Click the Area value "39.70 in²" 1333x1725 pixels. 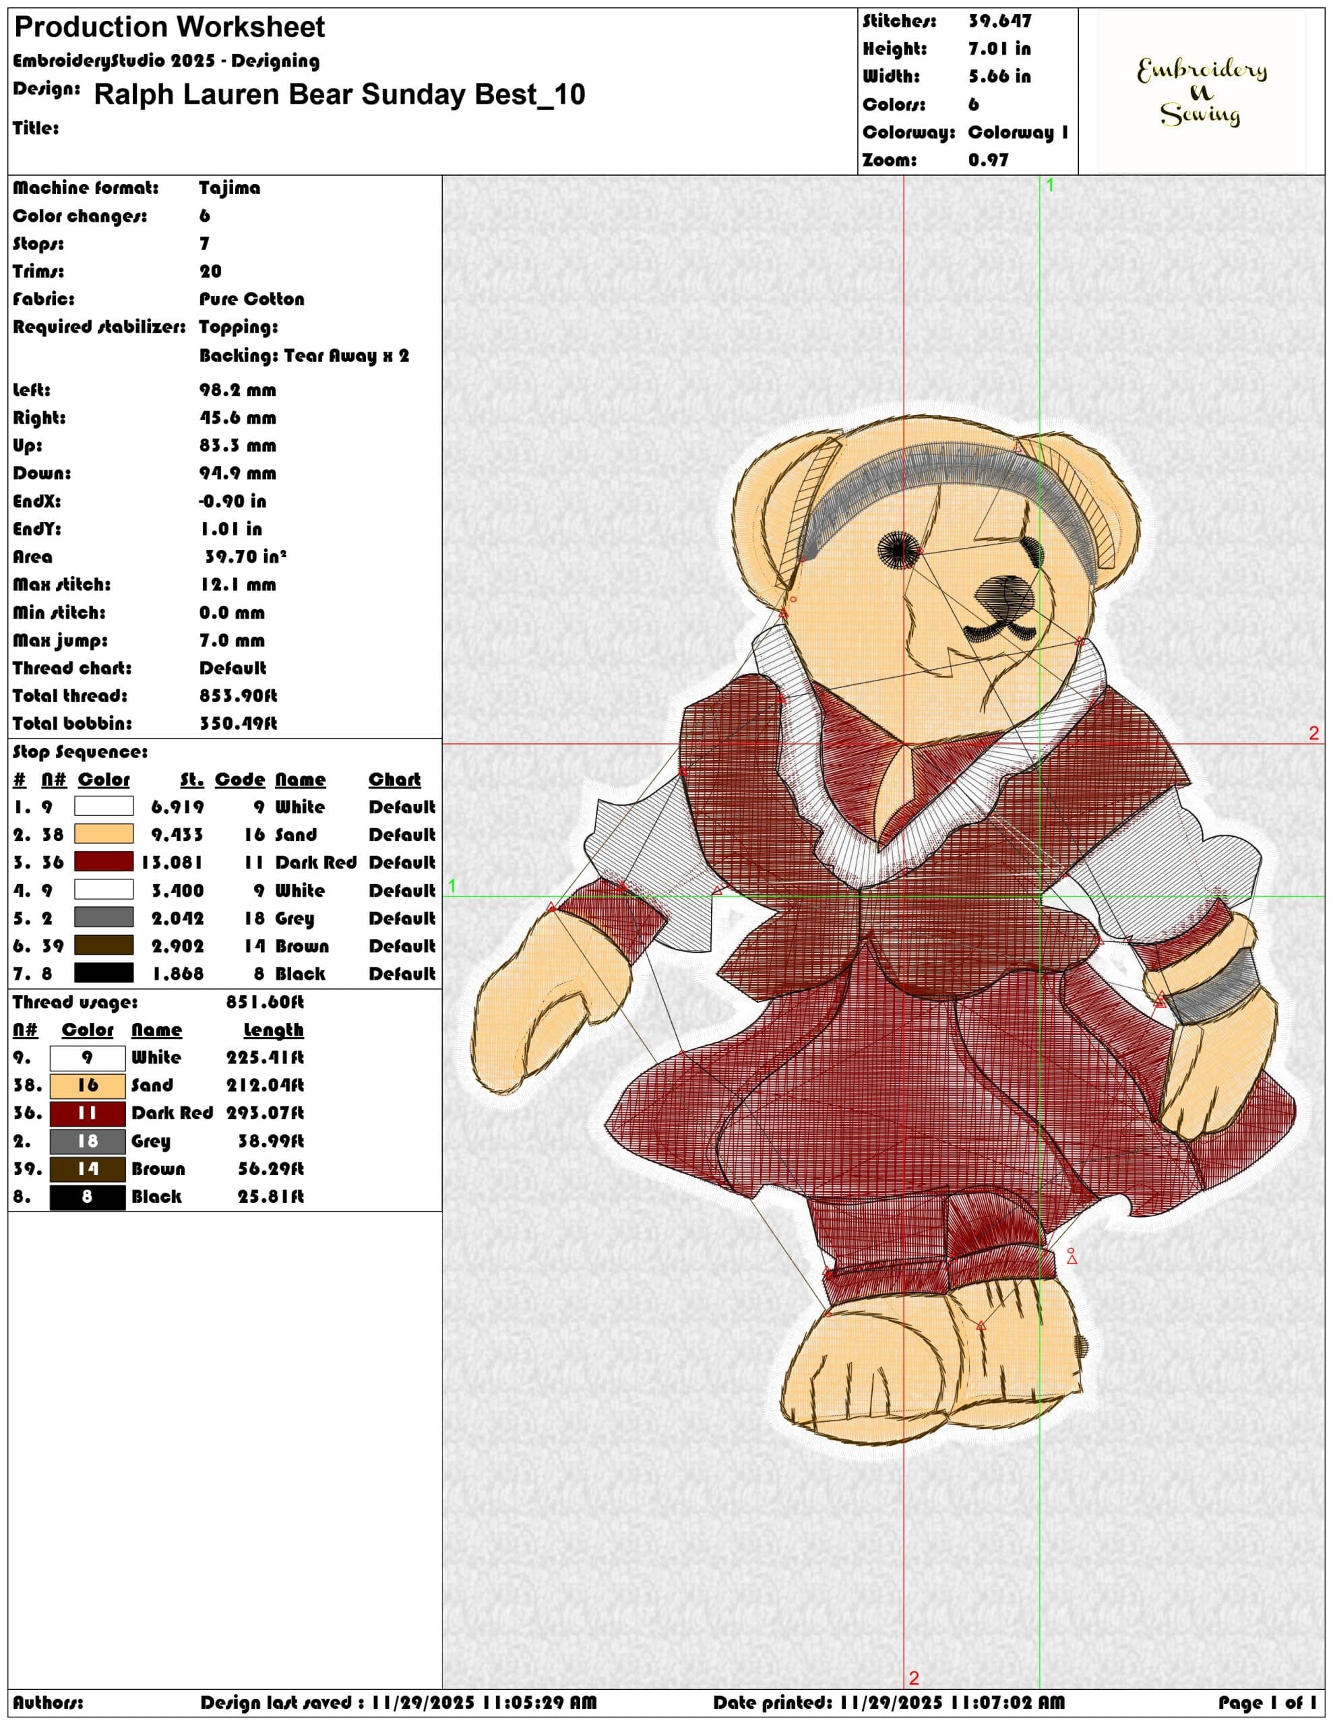pos(246,556)
